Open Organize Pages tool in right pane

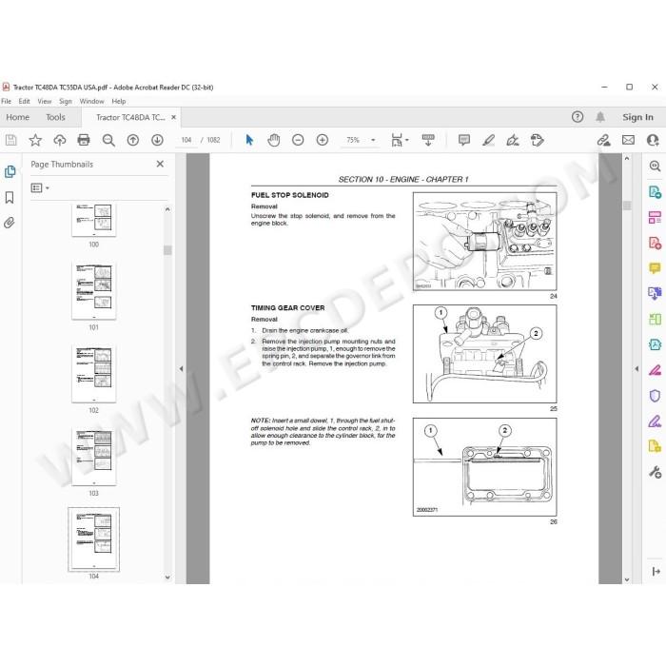click(655, 218)
